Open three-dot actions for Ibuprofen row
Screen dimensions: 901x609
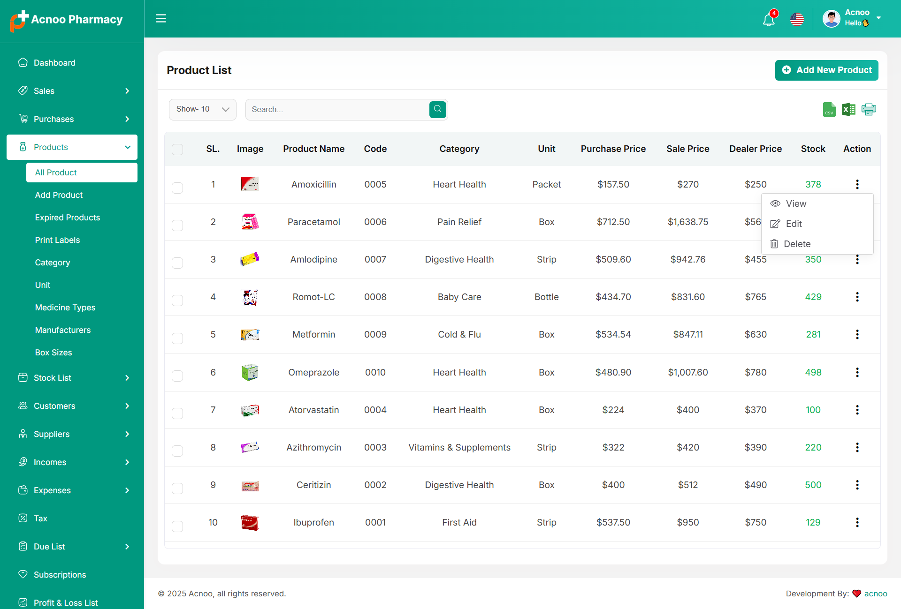(857, 522)
